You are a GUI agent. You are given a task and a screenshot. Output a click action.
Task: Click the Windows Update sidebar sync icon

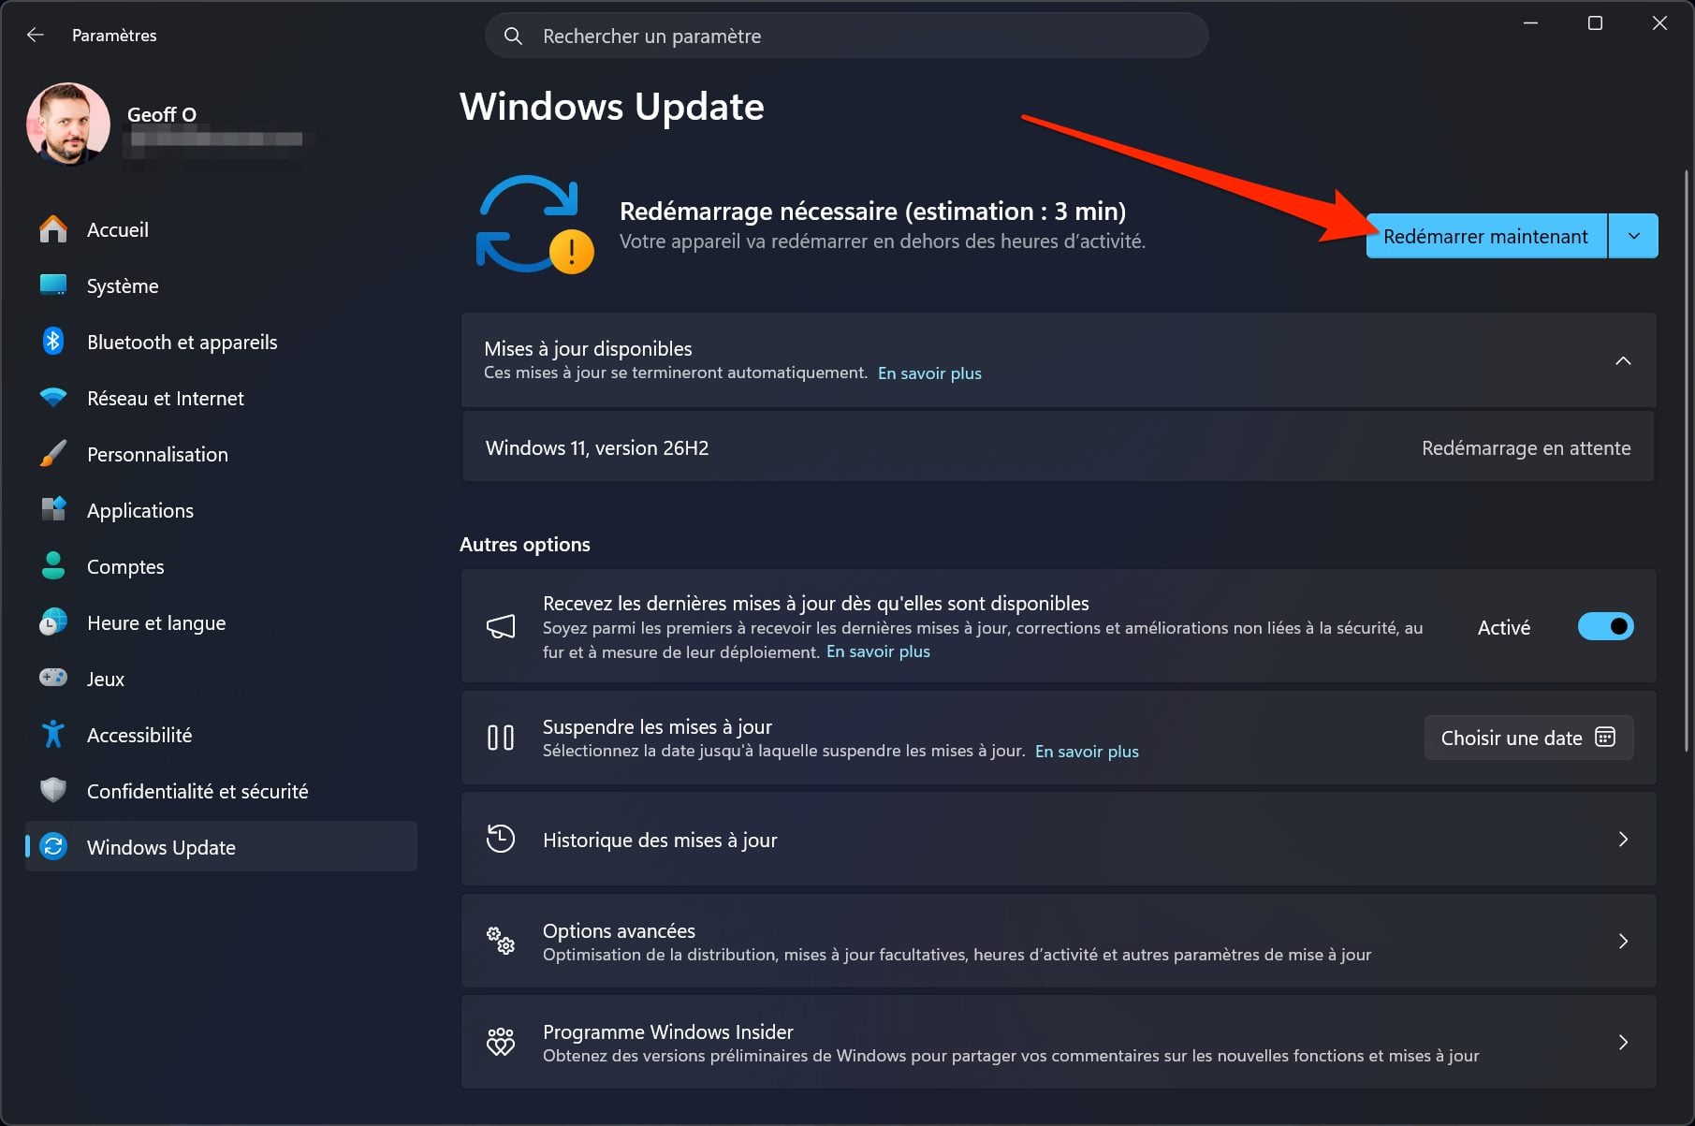[x=53, y=847]
